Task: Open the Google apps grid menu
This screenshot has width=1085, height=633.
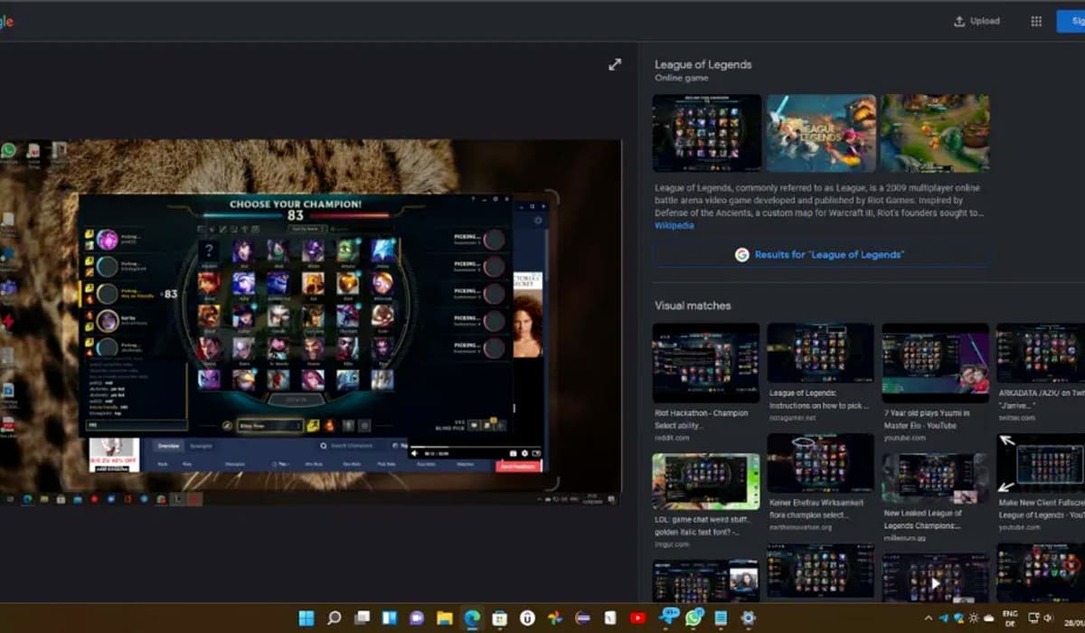Action: pos(1036,22)
